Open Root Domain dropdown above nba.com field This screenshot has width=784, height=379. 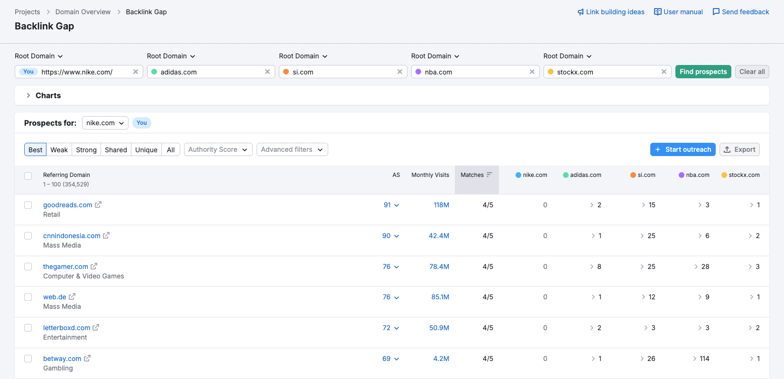[x=435, y=56]
